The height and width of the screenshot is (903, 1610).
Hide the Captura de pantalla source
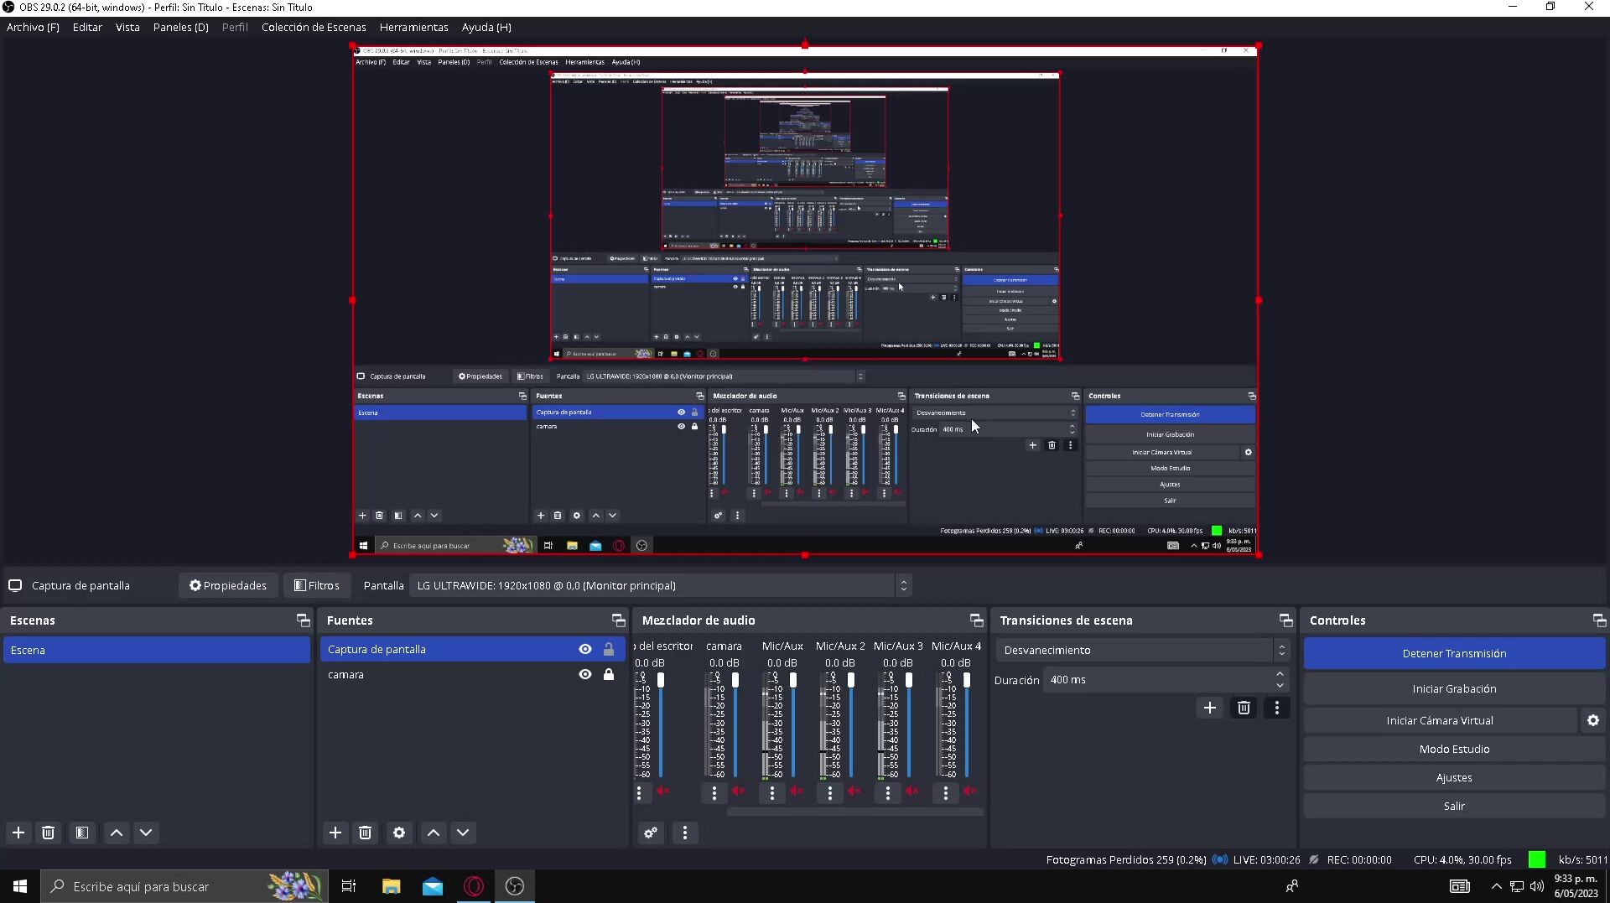[585, 649]
